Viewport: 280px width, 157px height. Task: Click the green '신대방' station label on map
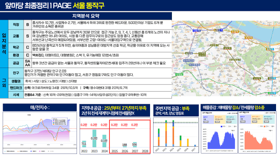click(x=179, y=75)
